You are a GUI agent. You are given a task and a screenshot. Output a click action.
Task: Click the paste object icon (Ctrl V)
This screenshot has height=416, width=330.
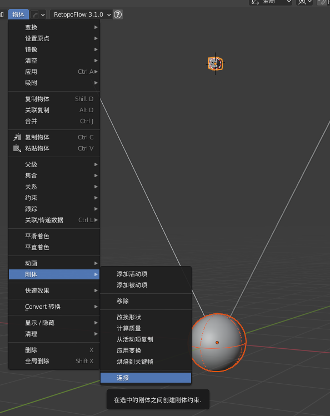tap(17, 149)
